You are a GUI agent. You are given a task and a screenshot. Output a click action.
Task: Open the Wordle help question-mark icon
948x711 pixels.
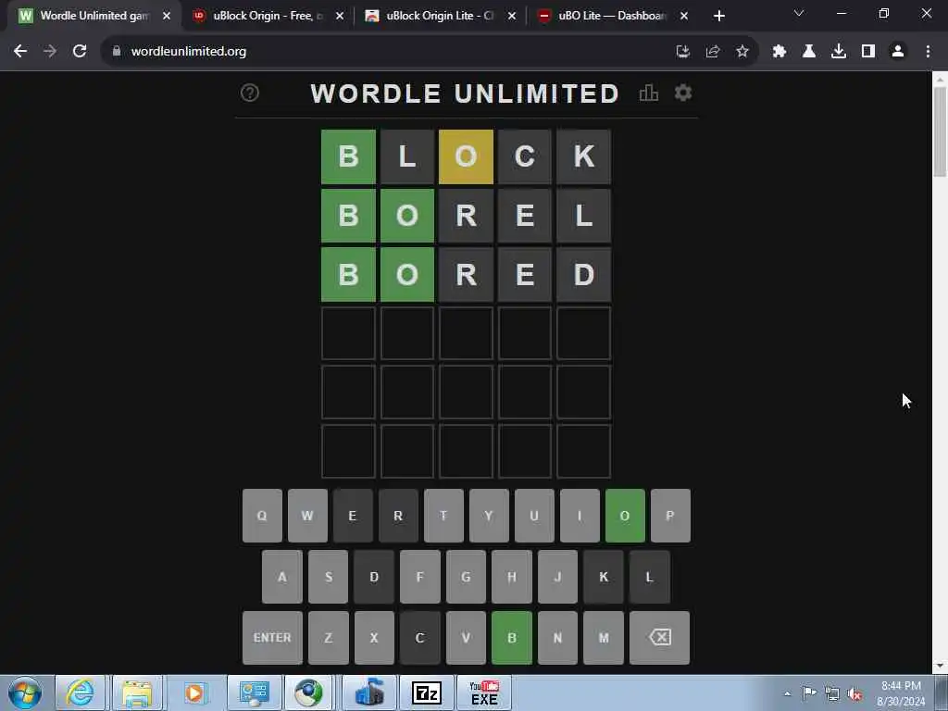coord(250,94)
